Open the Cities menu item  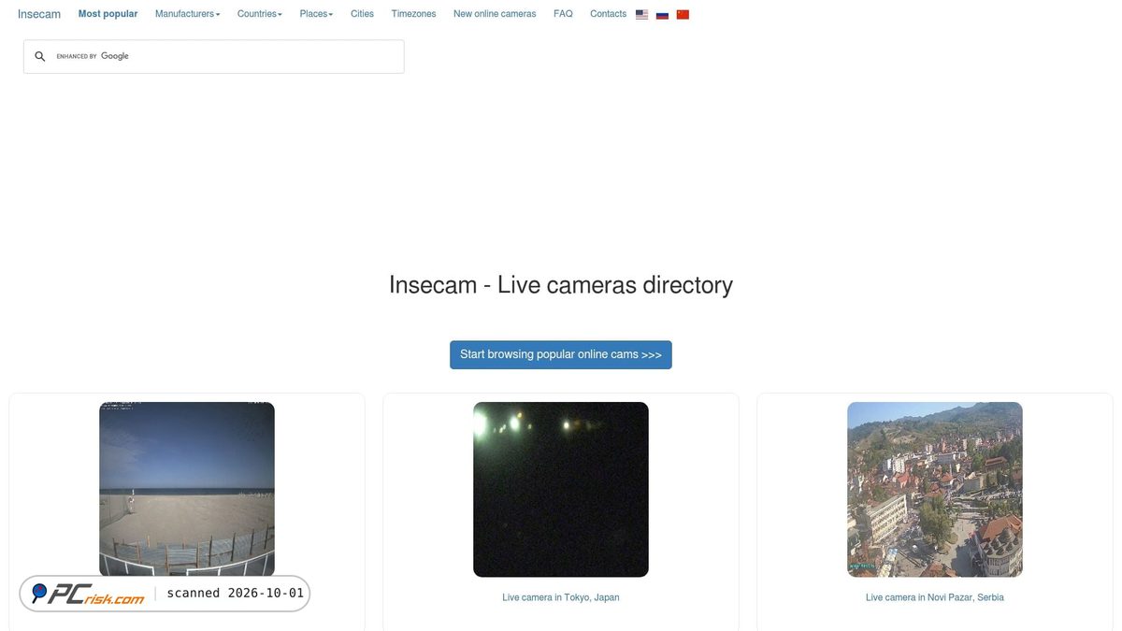point(362,14)
